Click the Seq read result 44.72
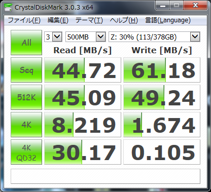 coord(83,70)
